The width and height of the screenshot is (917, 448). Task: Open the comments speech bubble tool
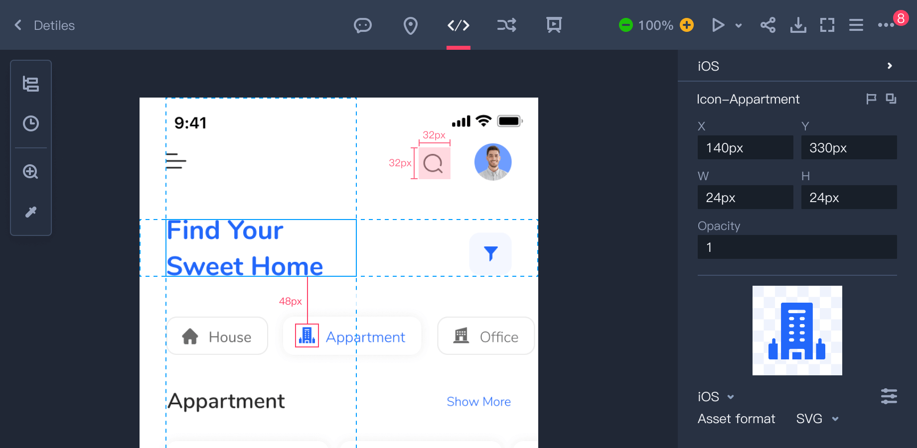[362, 25]
